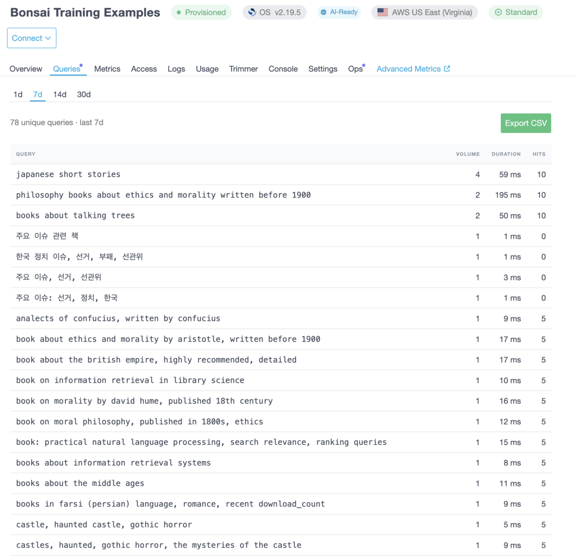Click the AI-Ready badge text
The width and height of the screenshot is (575, 559).
tap(343, 12)
